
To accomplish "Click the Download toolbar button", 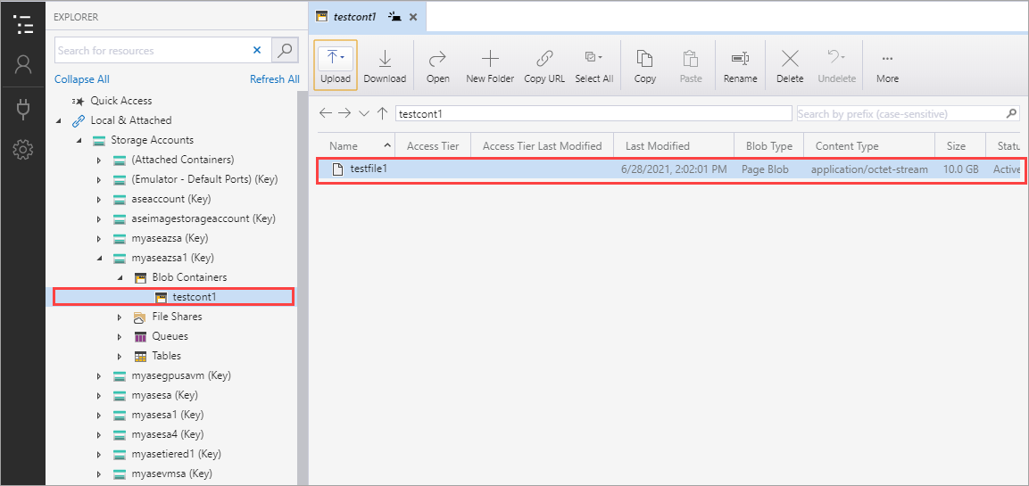I will point(385,65).
